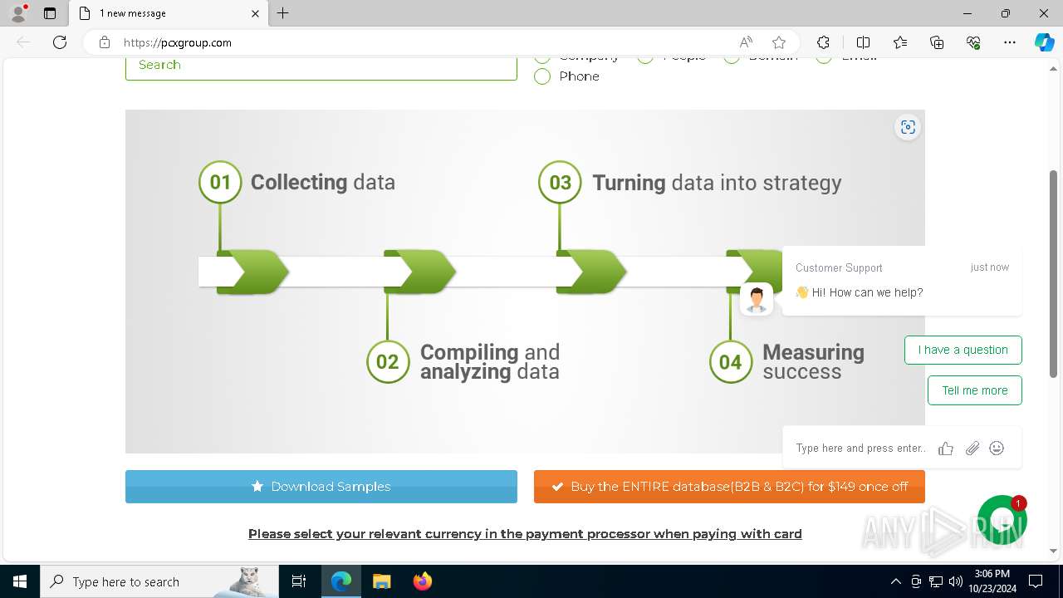The width and height of the screenshot is (1063, 598).
Task: Click the taskbar search box
Action: 159,581
